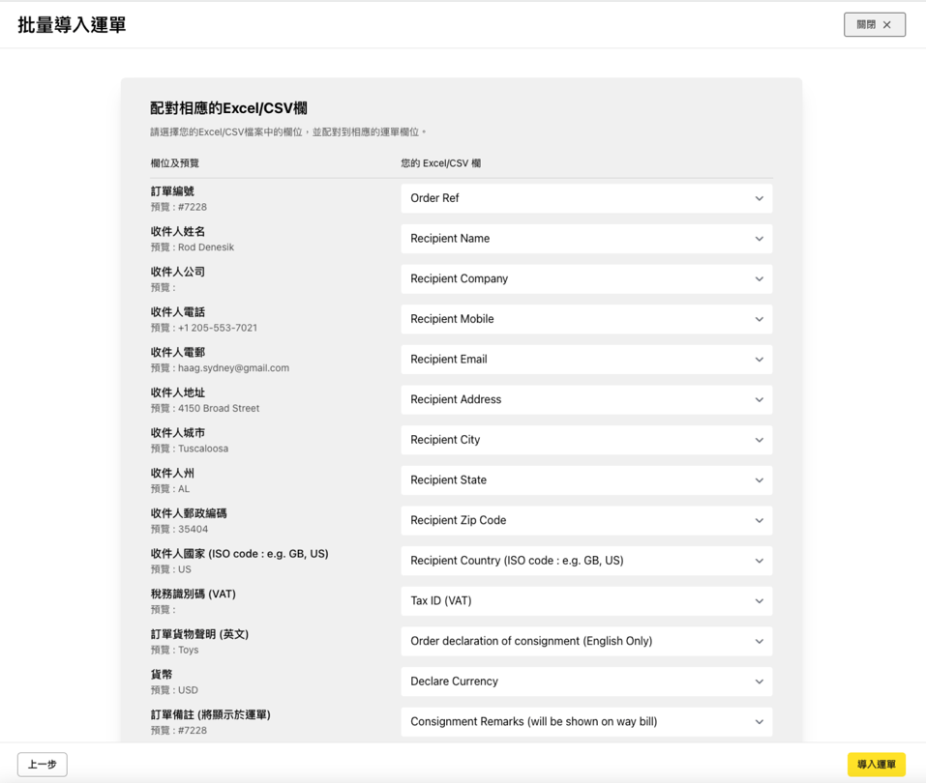Screen dimensions: 926x783
Task: Open the Order Ref dropdown
Action: 585,198
